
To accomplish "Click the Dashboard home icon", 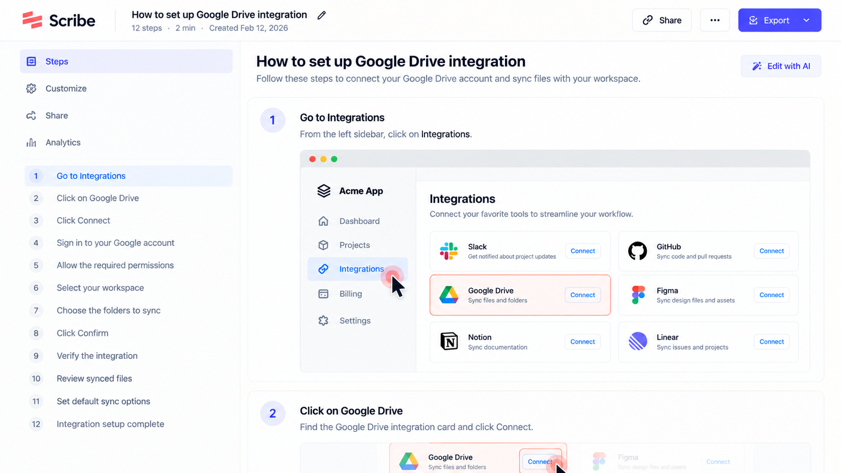I will pyautogui.click(x=323, y=221).
